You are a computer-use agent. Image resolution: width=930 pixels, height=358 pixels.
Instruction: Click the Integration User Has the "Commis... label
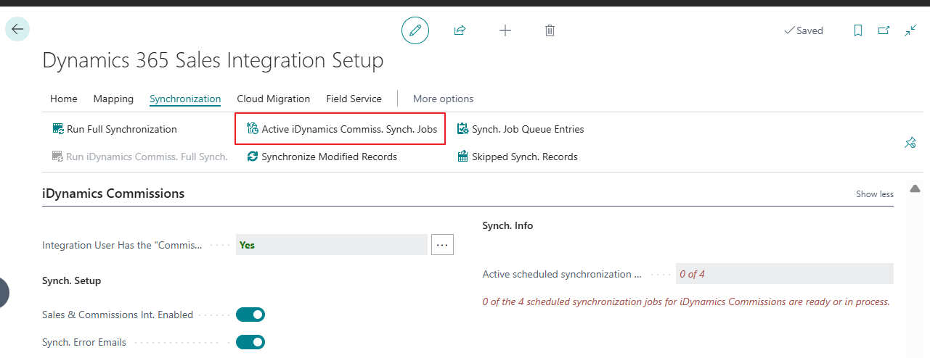click(x=122, y=245)
